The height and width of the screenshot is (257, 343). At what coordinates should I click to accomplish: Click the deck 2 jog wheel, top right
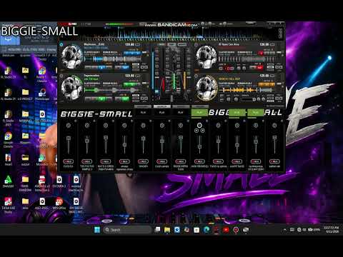[x=207, y=57]
